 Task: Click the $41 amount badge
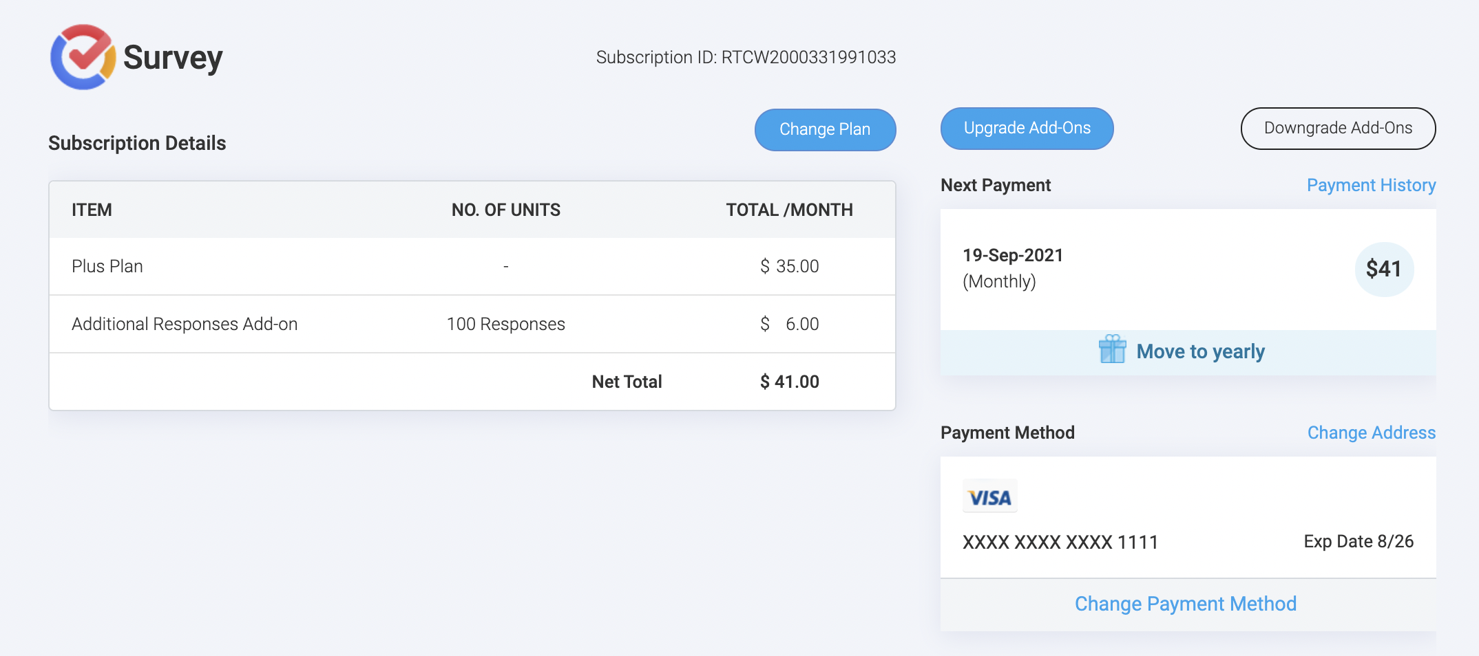(x=1383, y=269)
